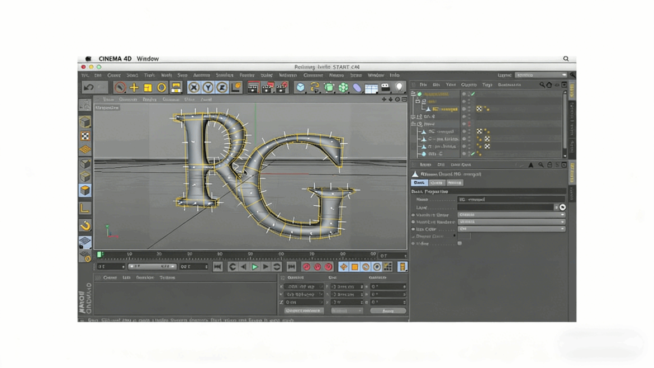Click the Name field in Basic Properties
This screenshot has width=654, height=368.
508,199
